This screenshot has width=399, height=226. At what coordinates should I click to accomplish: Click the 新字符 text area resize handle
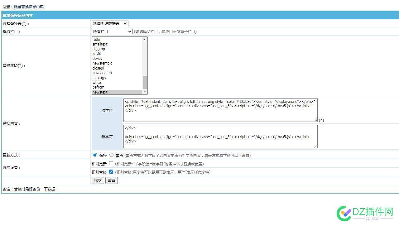pos(315,146)
